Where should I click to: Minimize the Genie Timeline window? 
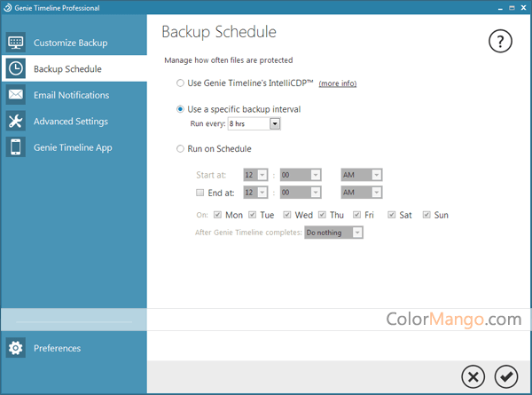[x=500, y=8]
